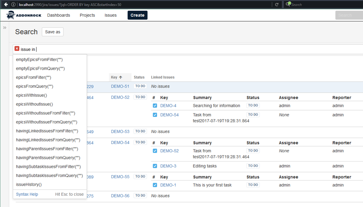Click the Key column sort arrow
The width and height of the screenshot is (363, 207).
click(x=120, y=77)
